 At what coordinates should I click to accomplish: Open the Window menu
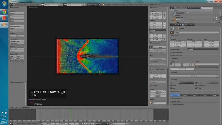click(x=32, y=5)
